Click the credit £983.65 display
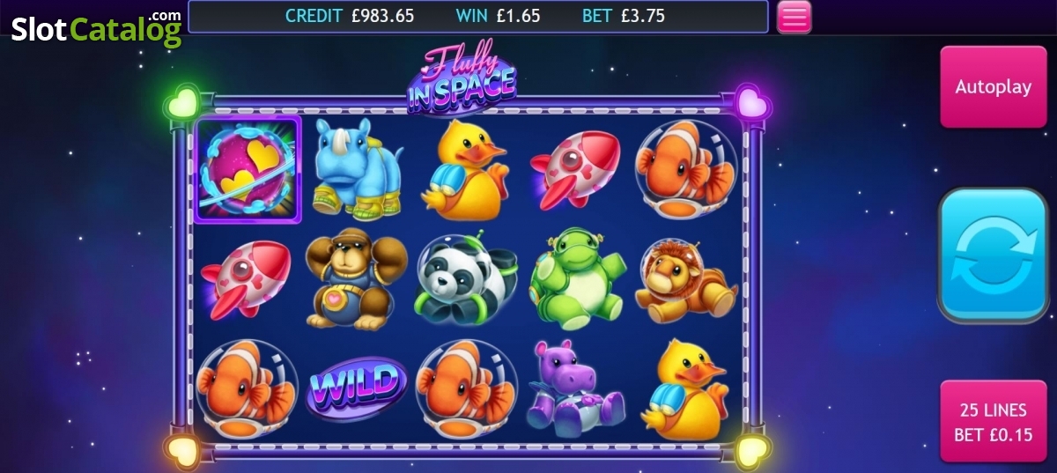 (350, 16)
